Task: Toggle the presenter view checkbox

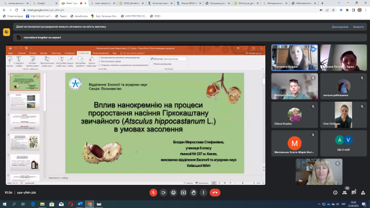Action: point(151,64)
